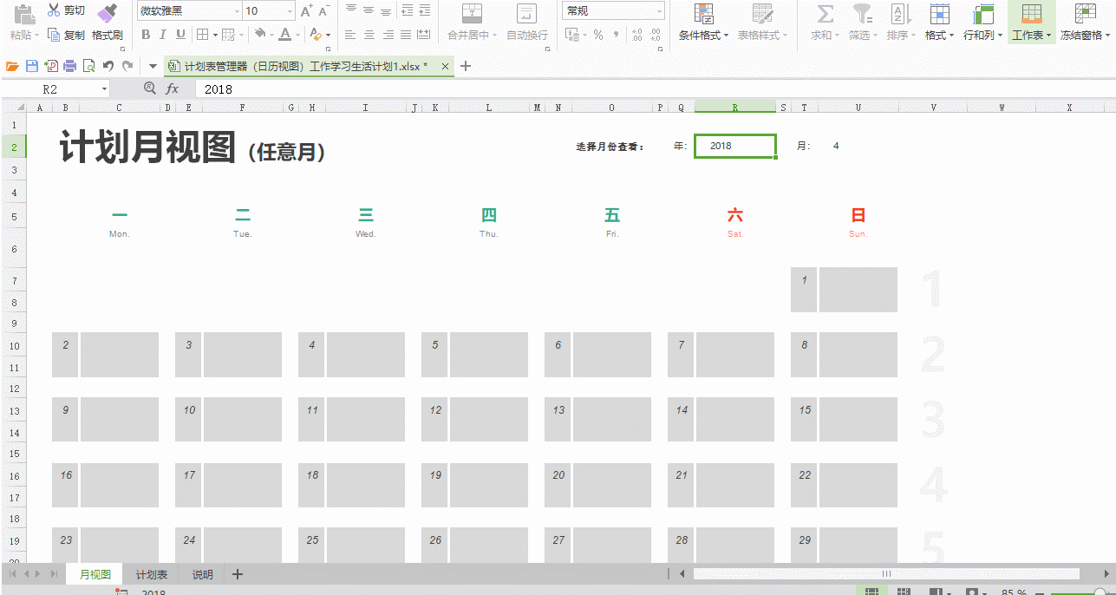Open the font name dropdown (微软雅黑)

237,11
